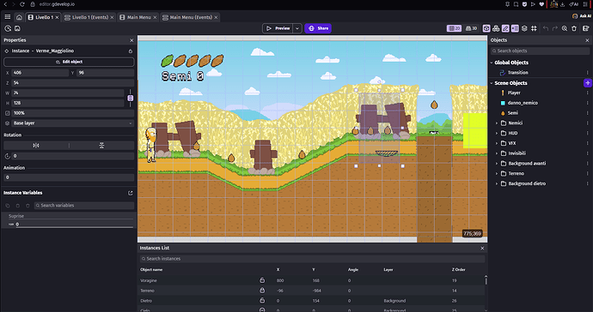
Task: Open the main hamburger menu
Action: pyautogui.click(x=8, y=17)
